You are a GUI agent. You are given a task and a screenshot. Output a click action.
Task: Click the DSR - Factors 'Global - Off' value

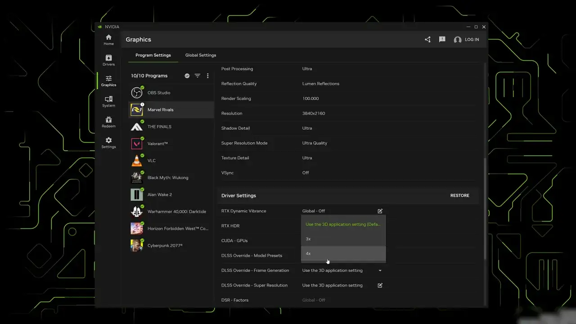point(314,300)
